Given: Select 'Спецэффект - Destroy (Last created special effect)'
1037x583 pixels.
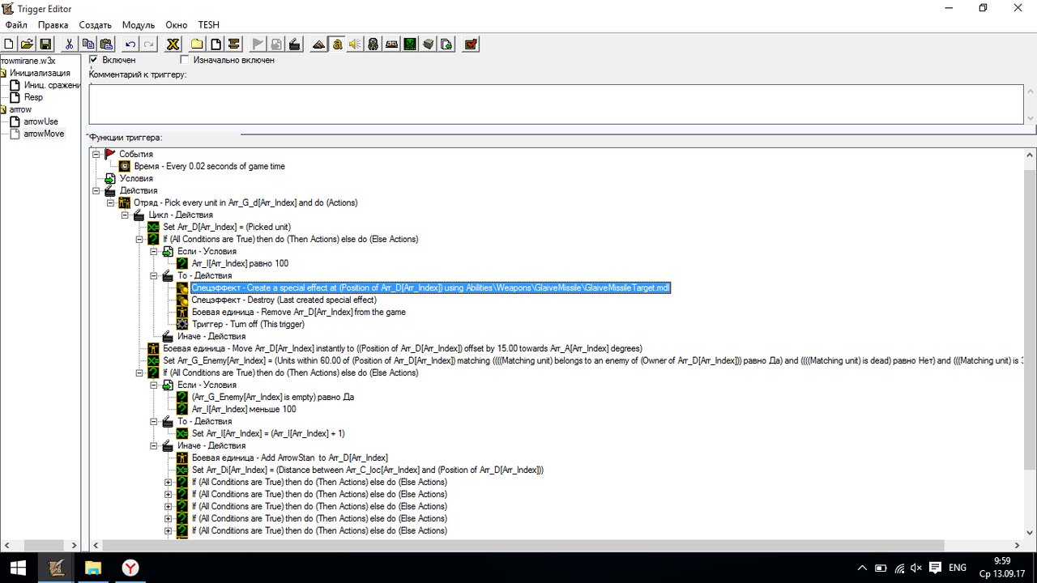Looking at the screenshot, I should 284,300.
